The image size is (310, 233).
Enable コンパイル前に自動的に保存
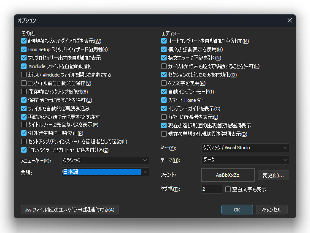pyautogui.click(x=24, y=83)
